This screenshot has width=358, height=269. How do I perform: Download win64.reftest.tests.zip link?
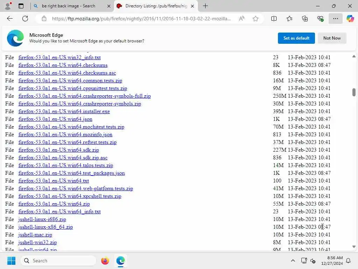point(67,142)
